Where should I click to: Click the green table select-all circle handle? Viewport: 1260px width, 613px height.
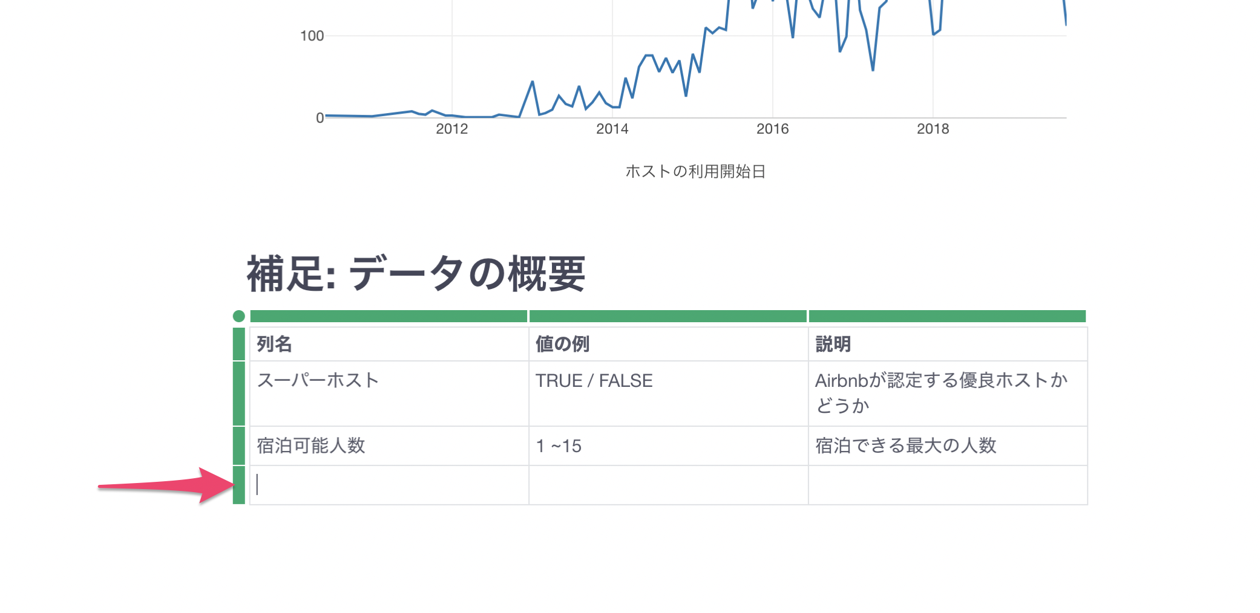click(x=238, y=316)
